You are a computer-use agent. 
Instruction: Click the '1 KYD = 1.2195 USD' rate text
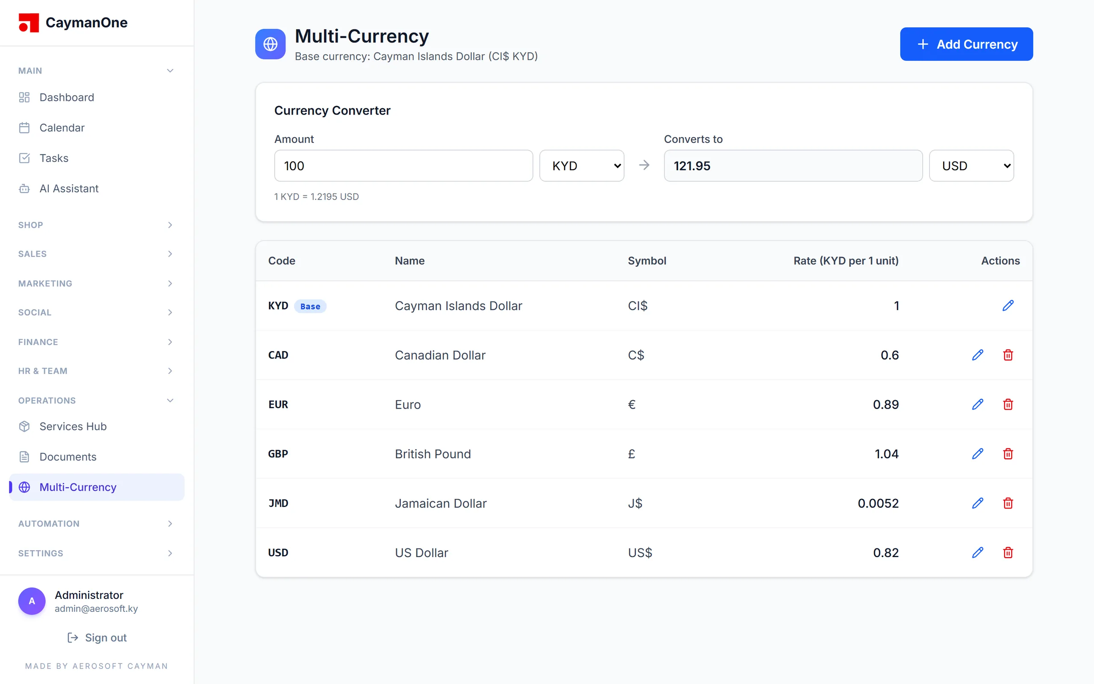[316, 196]
